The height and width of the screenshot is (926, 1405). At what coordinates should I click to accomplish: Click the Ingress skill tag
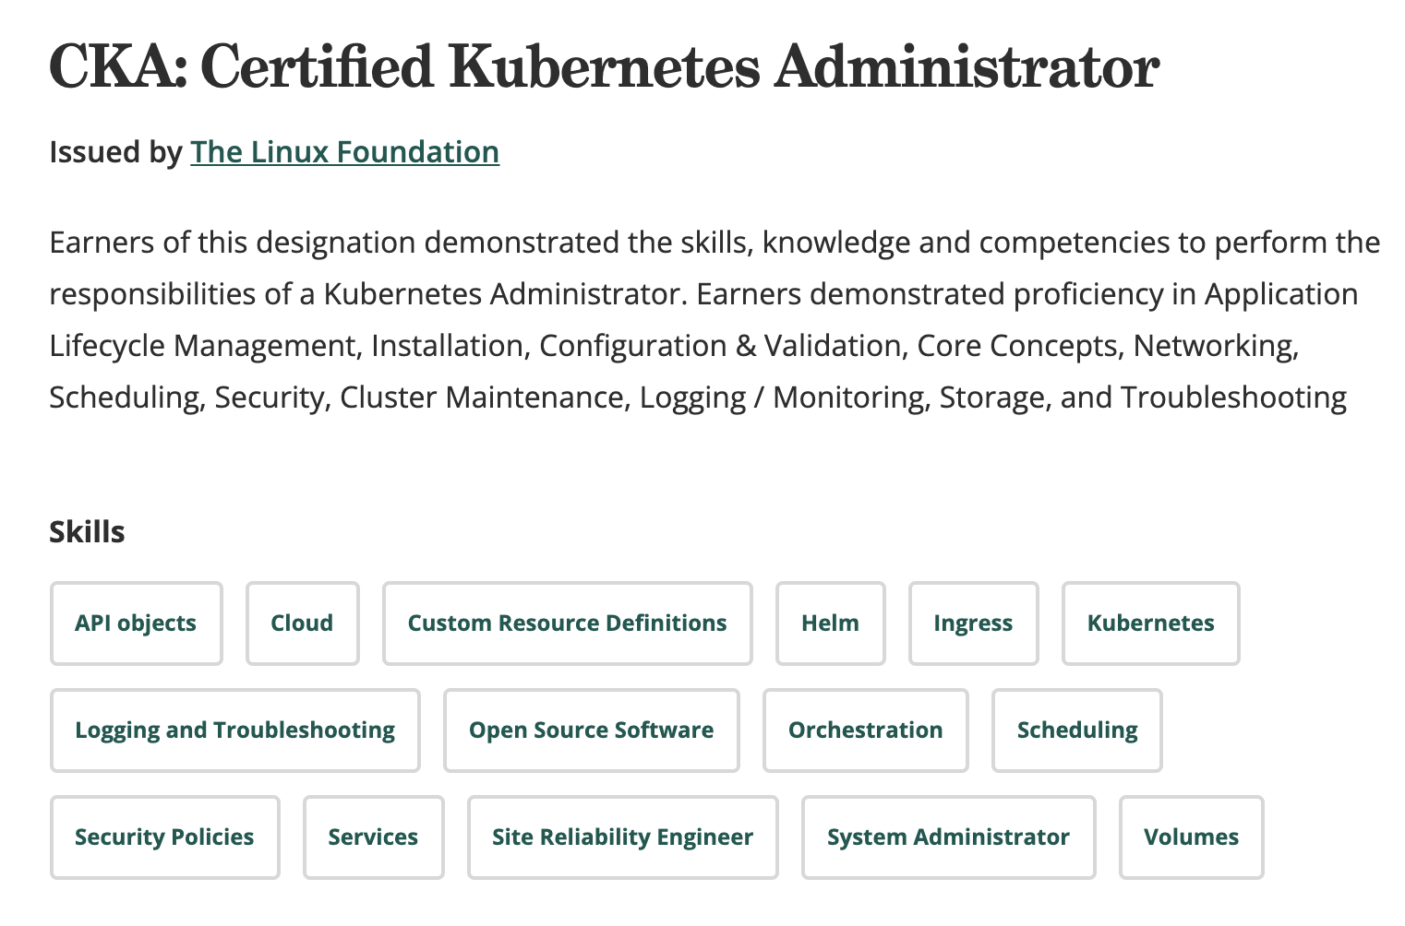pyautogui.click(x=974, y=623)
